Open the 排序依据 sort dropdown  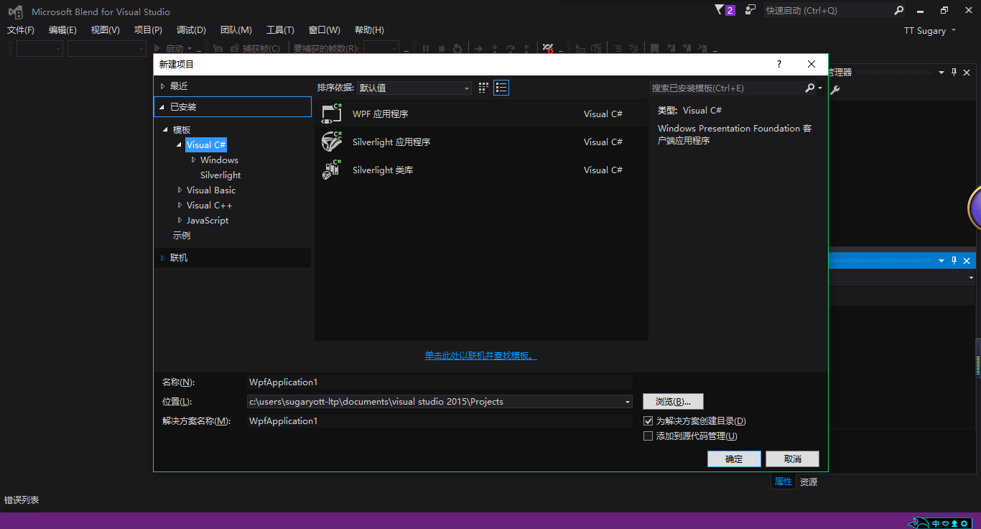pos(414,88)
